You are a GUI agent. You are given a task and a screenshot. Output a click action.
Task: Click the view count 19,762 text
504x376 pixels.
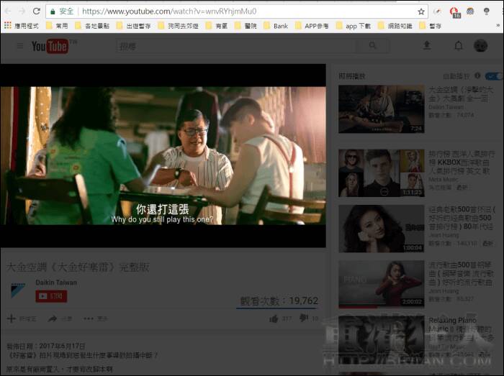[x=279, y=301]
